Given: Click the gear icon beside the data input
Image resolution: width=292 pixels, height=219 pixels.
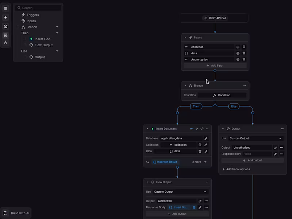Looking at the screenshot, I should (x=238, y=53).
